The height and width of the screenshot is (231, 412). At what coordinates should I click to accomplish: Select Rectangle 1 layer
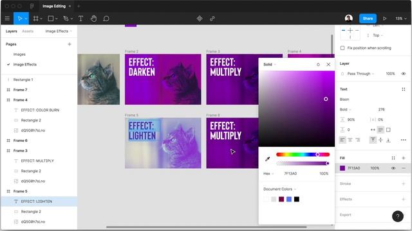coord(23,80)
